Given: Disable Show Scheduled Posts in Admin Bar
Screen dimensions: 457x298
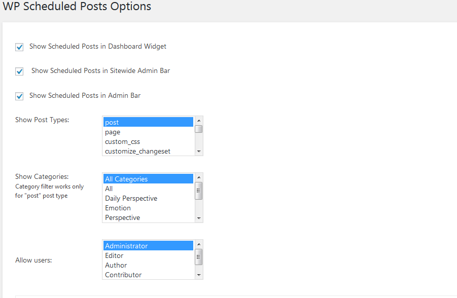Looking at the screenshot, I should coord(19,96).
